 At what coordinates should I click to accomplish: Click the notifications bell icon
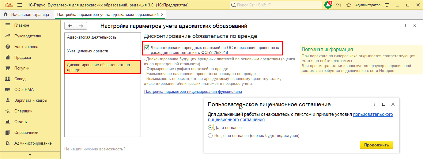(328, 5)
